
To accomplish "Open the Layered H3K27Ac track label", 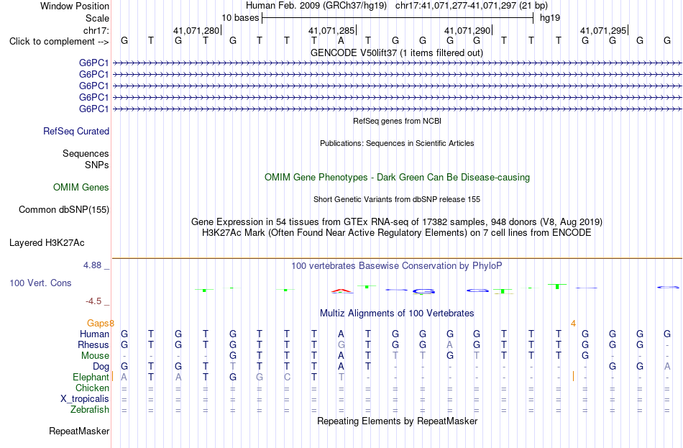I will pos(47,243).
